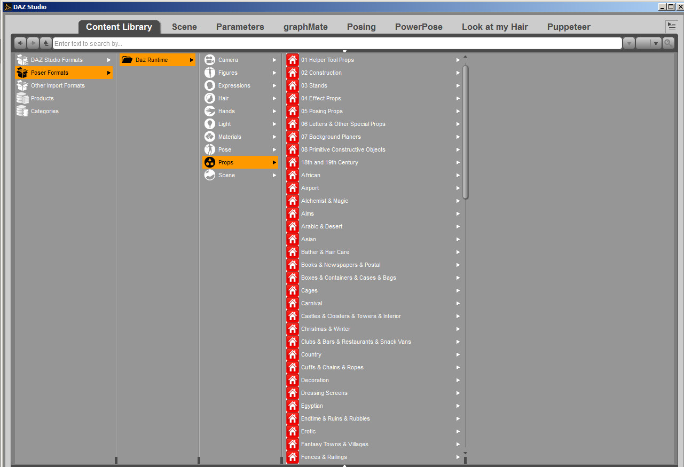Click the search magnifier icon
684x467 pixels.
click(x=669, y=43)
